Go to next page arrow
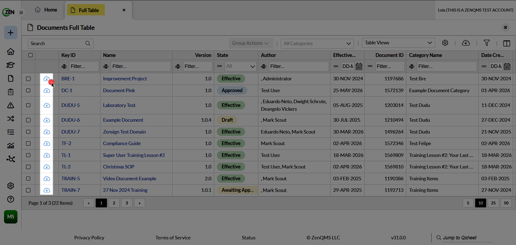Screen dimensions: 516x245 (x=139, y=203)
